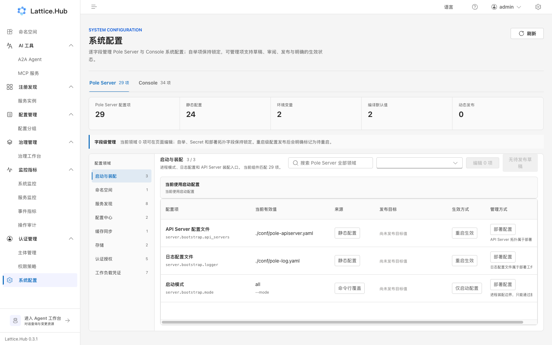Open the empty filter select dropdown
This screenshot has height=345, width=552.
[419, 163]
